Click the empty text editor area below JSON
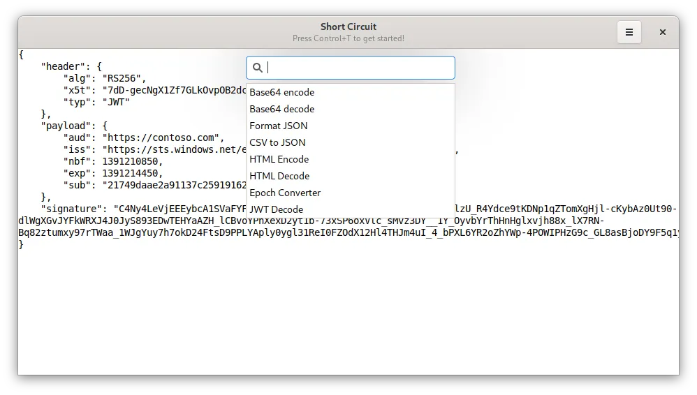Viewport: 697px width, 395px height. (x=348, y=311)
